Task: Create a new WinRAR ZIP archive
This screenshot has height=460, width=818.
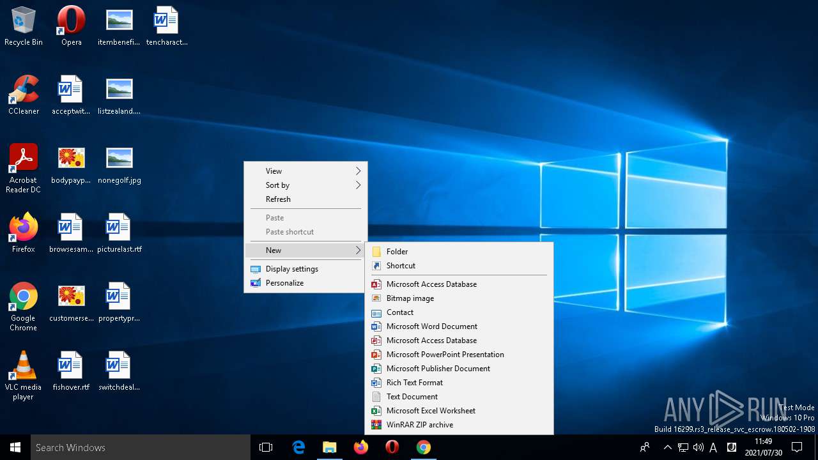Action: point(459,424)
